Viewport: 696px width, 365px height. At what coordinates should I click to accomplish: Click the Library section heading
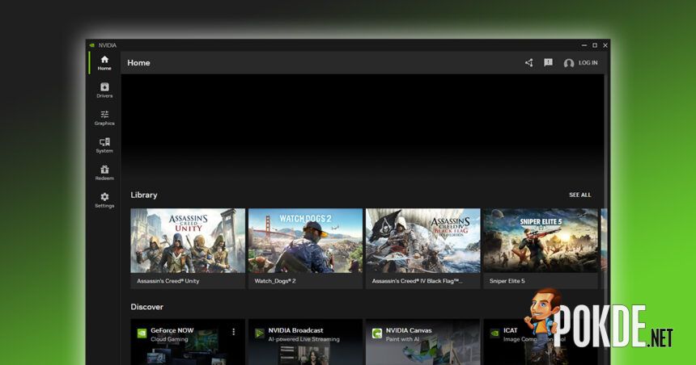144,195
